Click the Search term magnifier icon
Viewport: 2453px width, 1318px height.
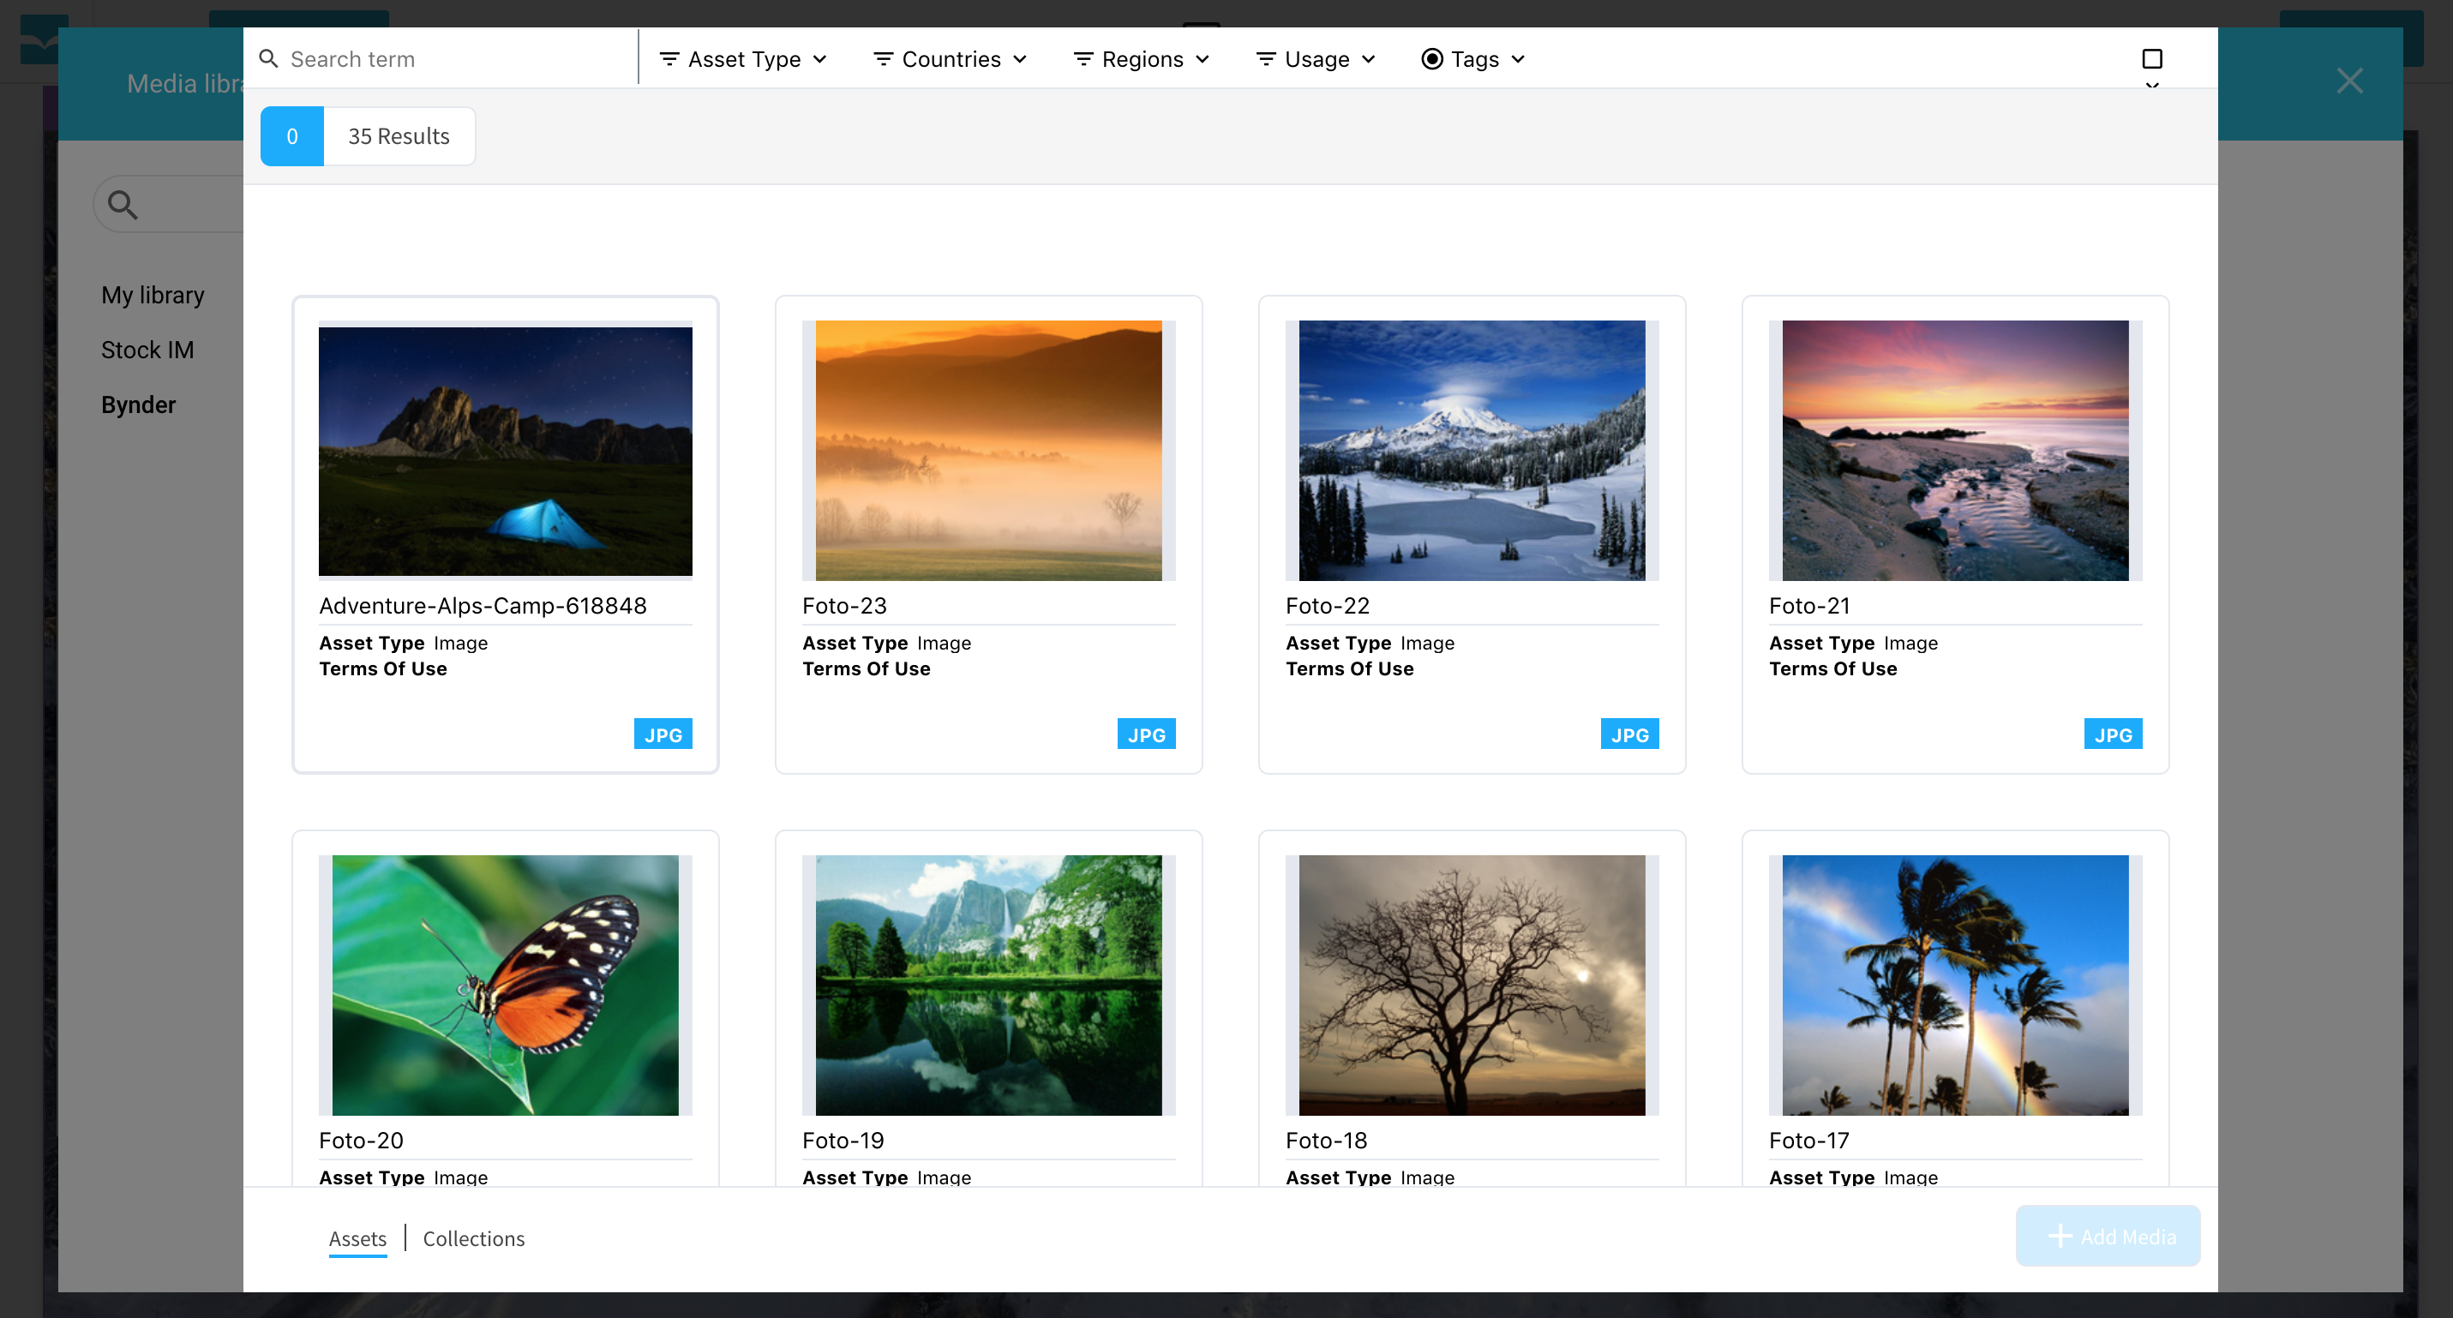click(x=268, y=59)
